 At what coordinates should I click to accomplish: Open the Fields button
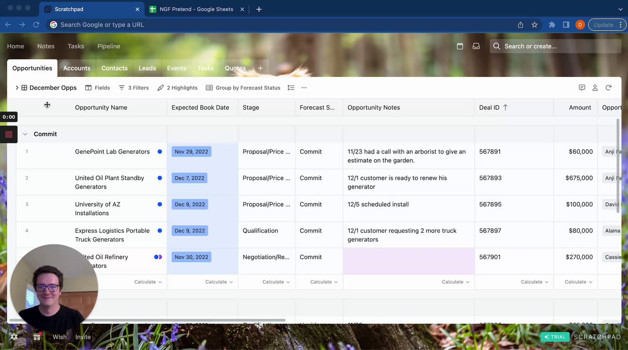click(98, 88)
